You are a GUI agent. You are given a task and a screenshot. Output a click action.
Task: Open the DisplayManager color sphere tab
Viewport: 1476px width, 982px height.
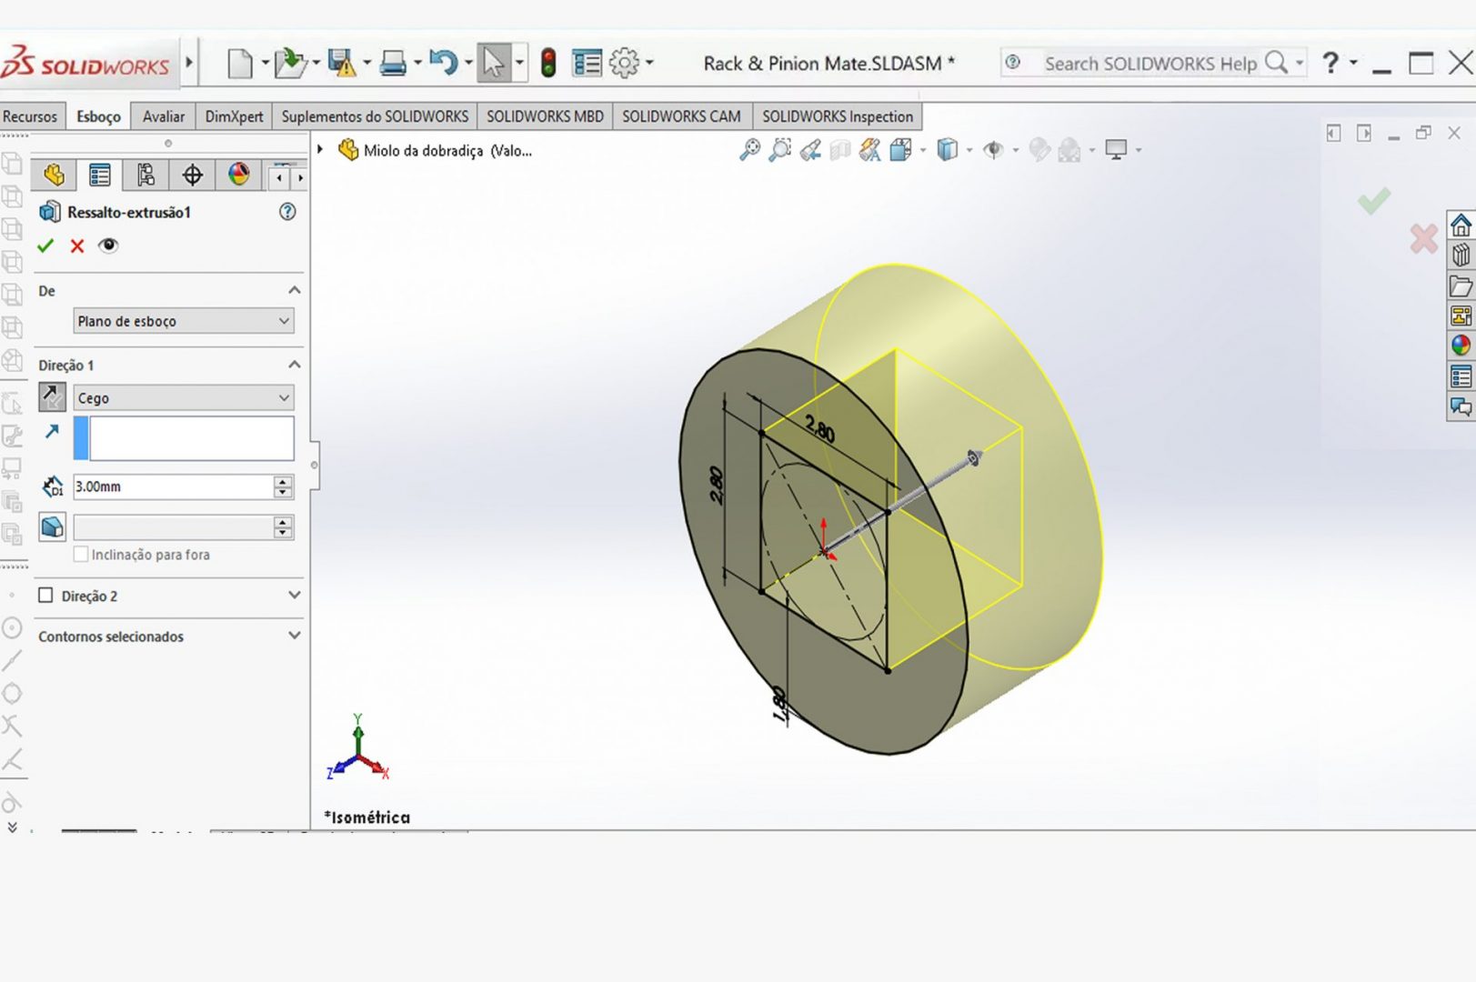[x=239, y=175]
